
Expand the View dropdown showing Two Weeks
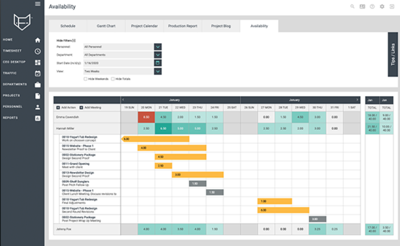point(158,71)
